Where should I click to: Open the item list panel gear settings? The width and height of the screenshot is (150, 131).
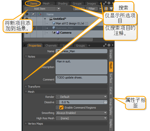(x=109, y=3)
